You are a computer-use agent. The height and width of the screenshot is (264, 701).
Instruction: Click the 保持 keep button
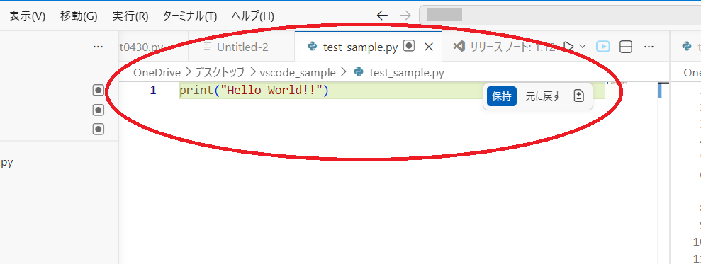502,96
